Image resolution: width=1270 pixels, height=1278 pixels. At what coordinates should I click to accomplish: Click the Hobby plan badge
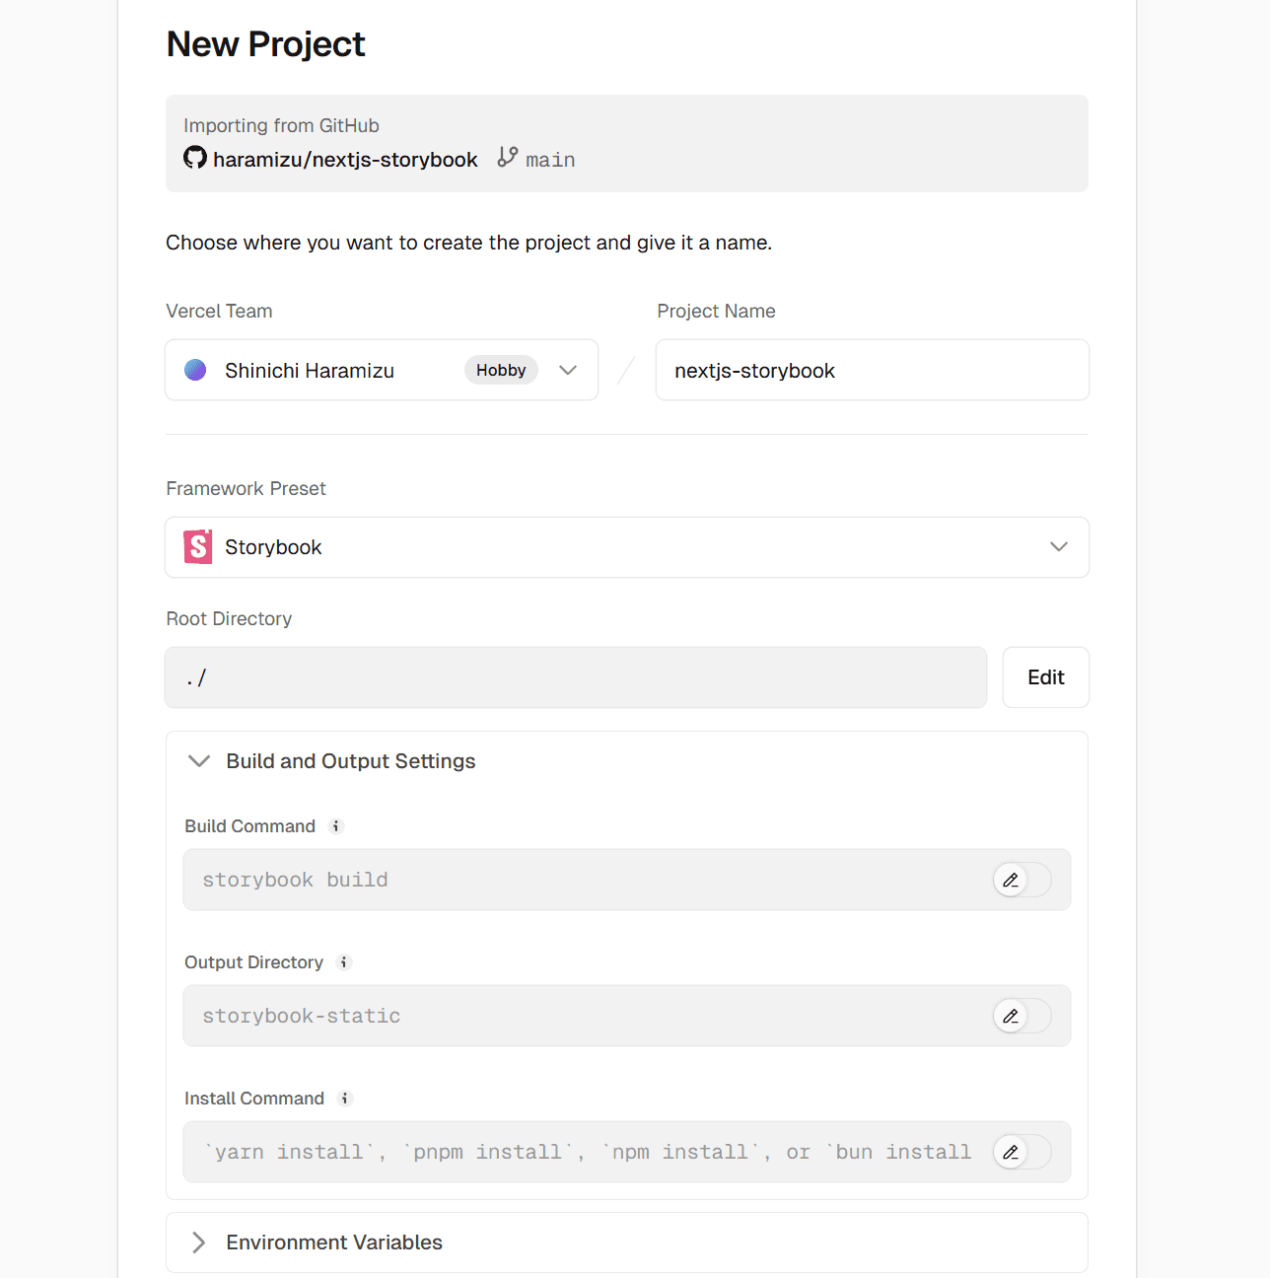[501, 371]
